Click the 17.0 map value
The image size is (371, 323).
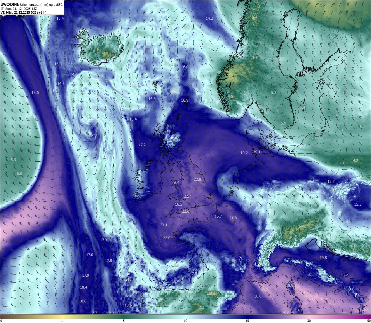[x=90, y=255]
